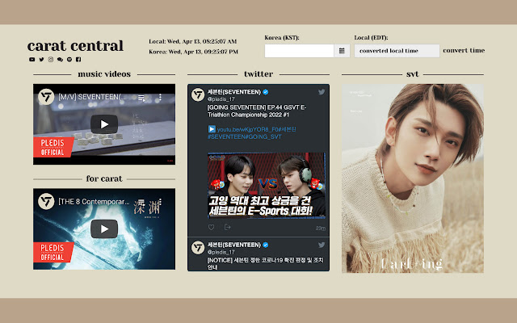This screenshot has width=517, height=323.
Task: Open the Darl+ing member photo
Action: tap(413, 178)
